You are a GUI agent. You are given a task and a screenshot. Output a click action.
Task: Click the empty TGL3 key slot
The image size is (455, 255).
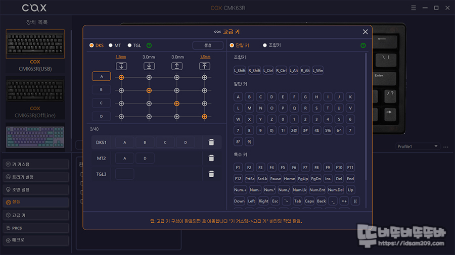click(x=125, y=174)
